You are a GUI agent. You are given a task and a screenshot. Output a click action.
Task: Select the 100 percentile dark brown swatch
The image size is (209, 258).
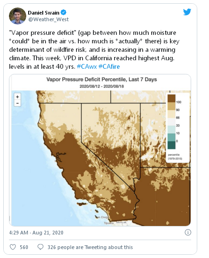click(x=171, y=98)
